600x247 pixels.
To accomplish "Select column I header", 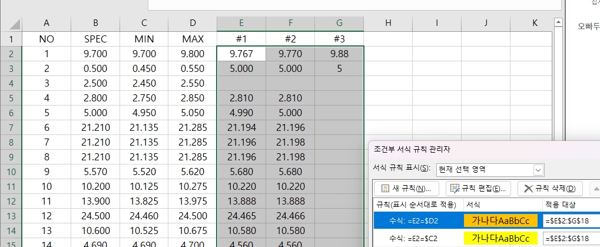I will (x=437, y=24).
